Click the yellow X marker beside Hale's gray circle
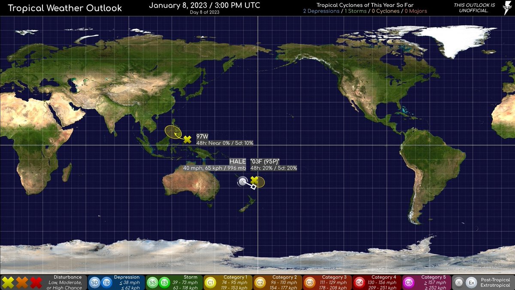 (254, 180)
